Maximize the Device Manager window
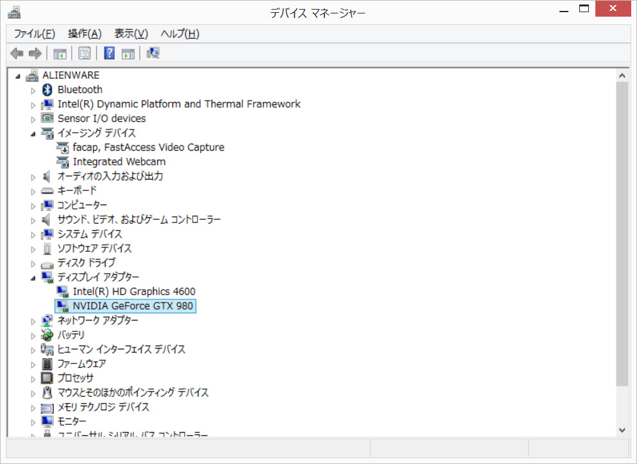 click(x=584, y=9)
